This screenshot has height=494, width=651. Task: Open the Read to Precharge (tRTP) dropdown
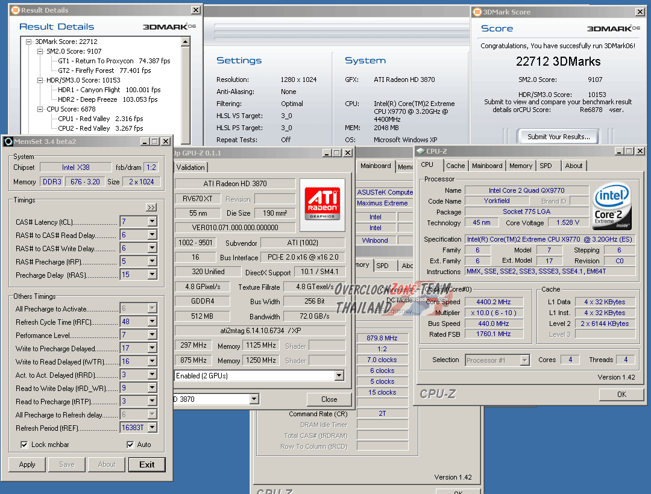152,401
